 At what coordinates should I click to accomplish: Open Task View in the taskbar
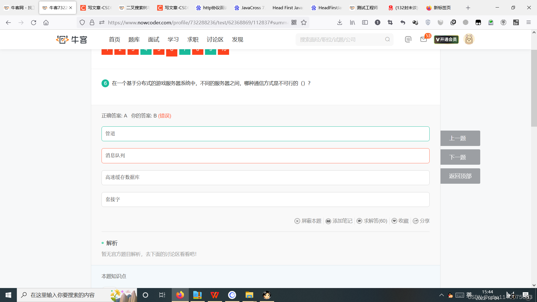pyautogui.click(x=162, y=295)
